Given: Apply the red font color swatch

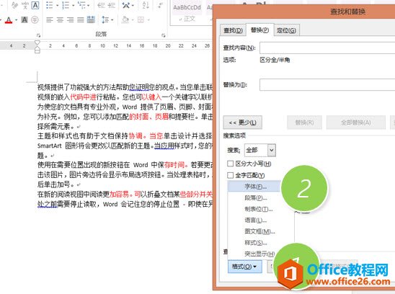Looking at the screenshot, I should click(x=9, y=20).
